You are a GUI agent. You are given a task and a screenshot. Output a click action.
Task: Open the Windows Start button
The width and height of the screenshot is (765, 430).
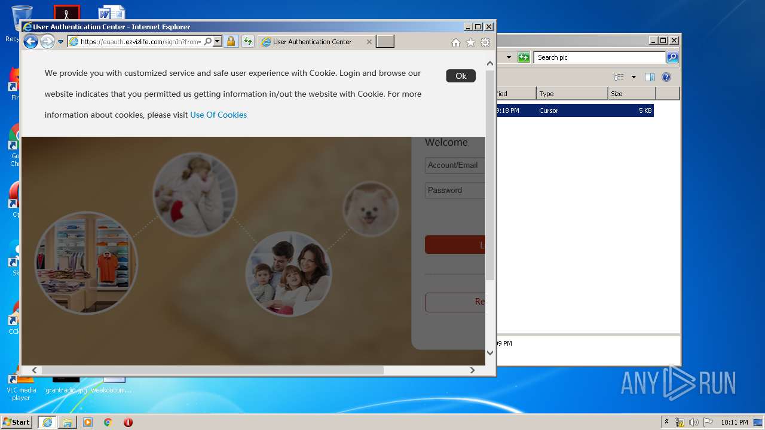(x=17, y=422)
